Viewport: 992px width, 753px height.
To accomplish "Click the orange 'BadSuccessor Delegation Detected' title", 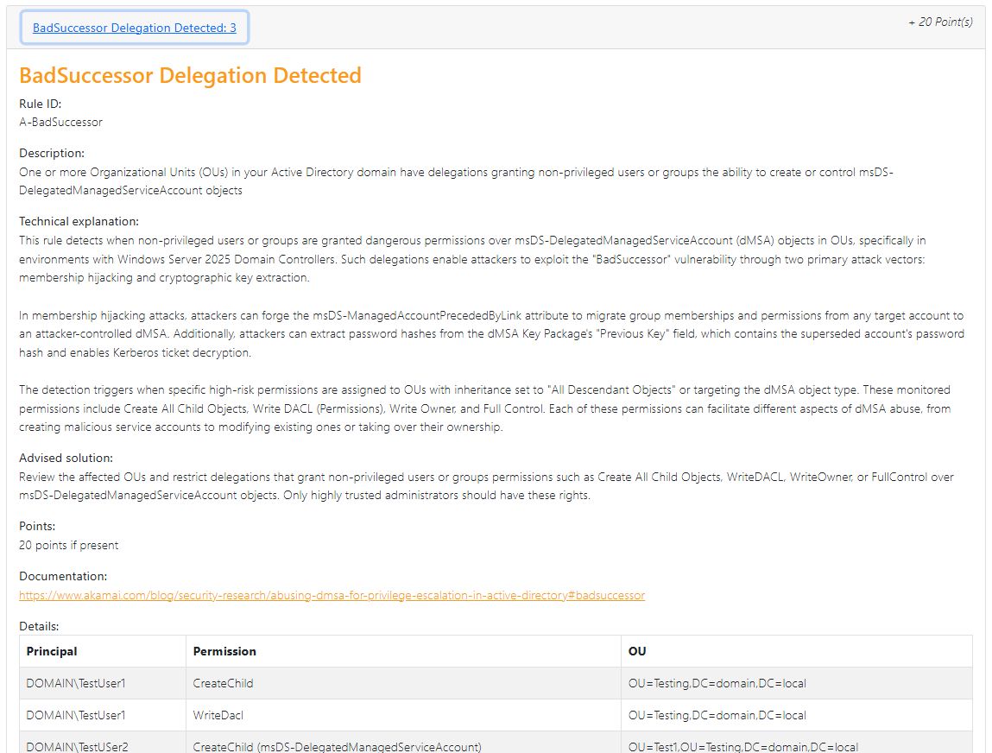I will [x=190, y=76].
